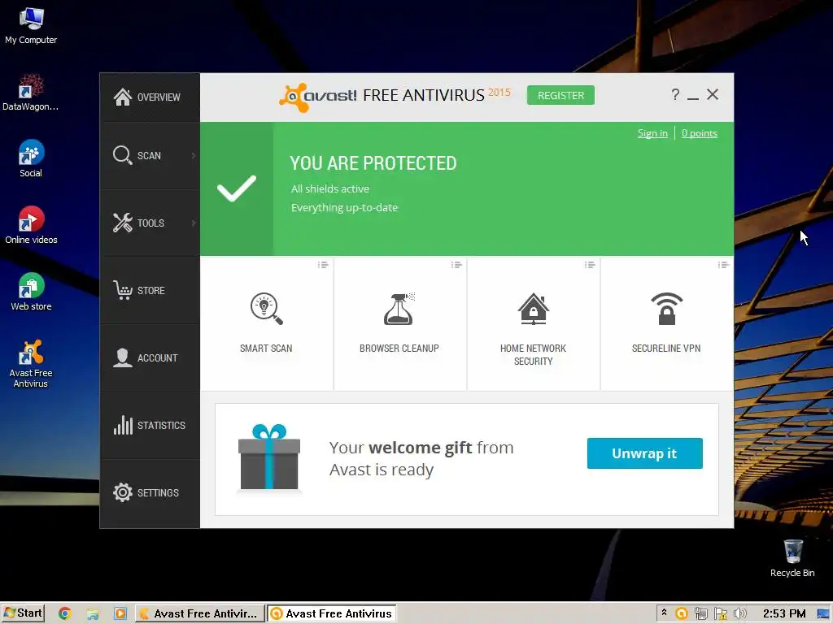Expand hidden system tray icons arrow
833x624 pixels.
664,613
